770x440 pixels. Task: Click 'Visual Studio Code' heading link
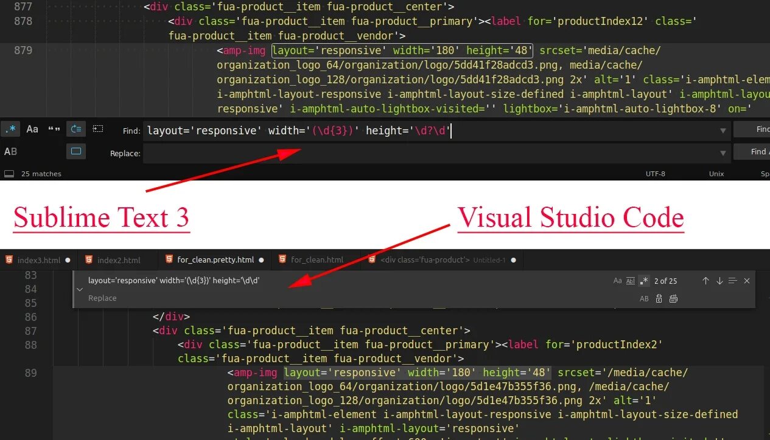(571, 218)
